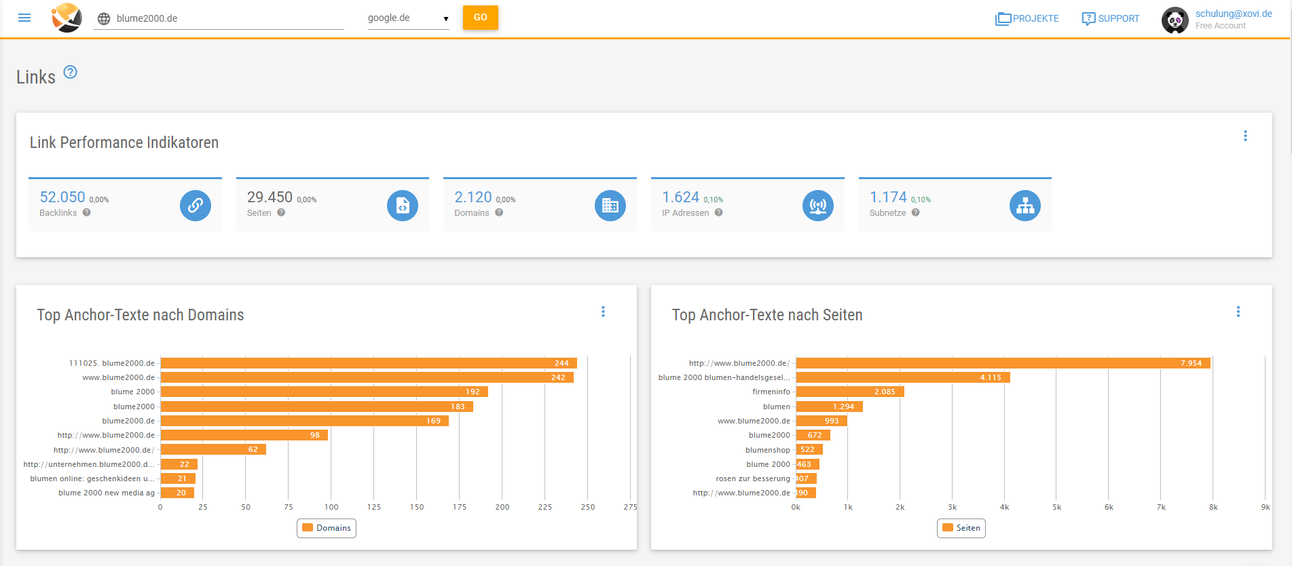Click the 'blume 2000 new media ag' label
Screen dimensions: 1292x566
pyautogui.click(x=107, y=493)
